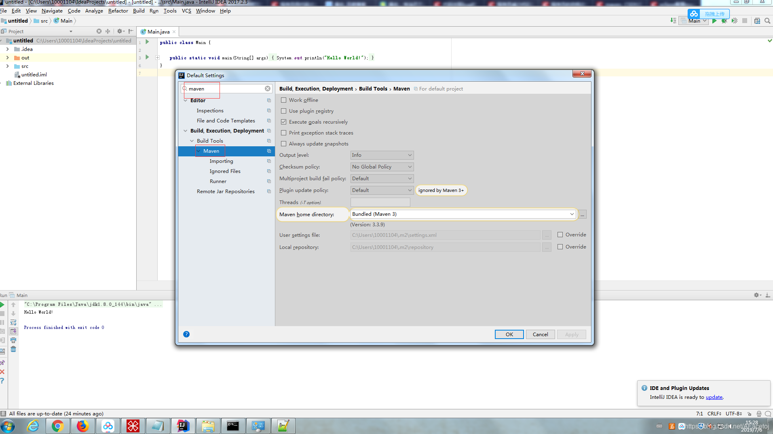The image size is (773, 434).
Task: Open Output level dropdown
Action: pos(382,155)
